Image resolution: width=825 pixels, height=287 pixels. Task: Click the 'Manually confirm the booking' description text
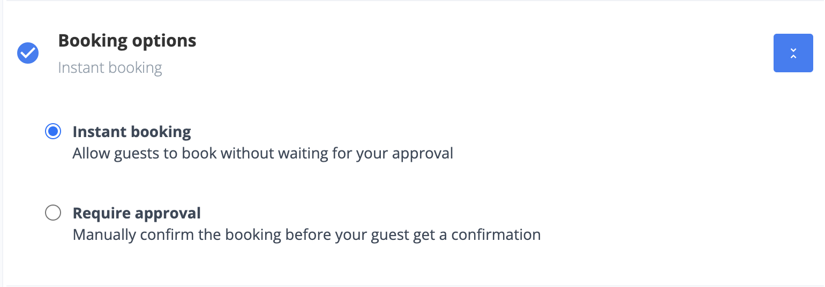coord(306,235)
